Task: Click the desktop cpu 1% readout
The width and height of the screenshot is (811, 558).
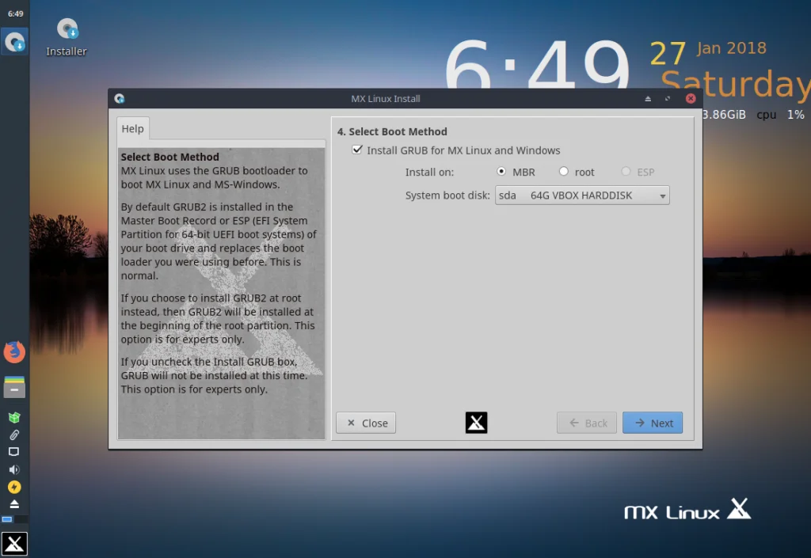Action: [x=780, y=115]
